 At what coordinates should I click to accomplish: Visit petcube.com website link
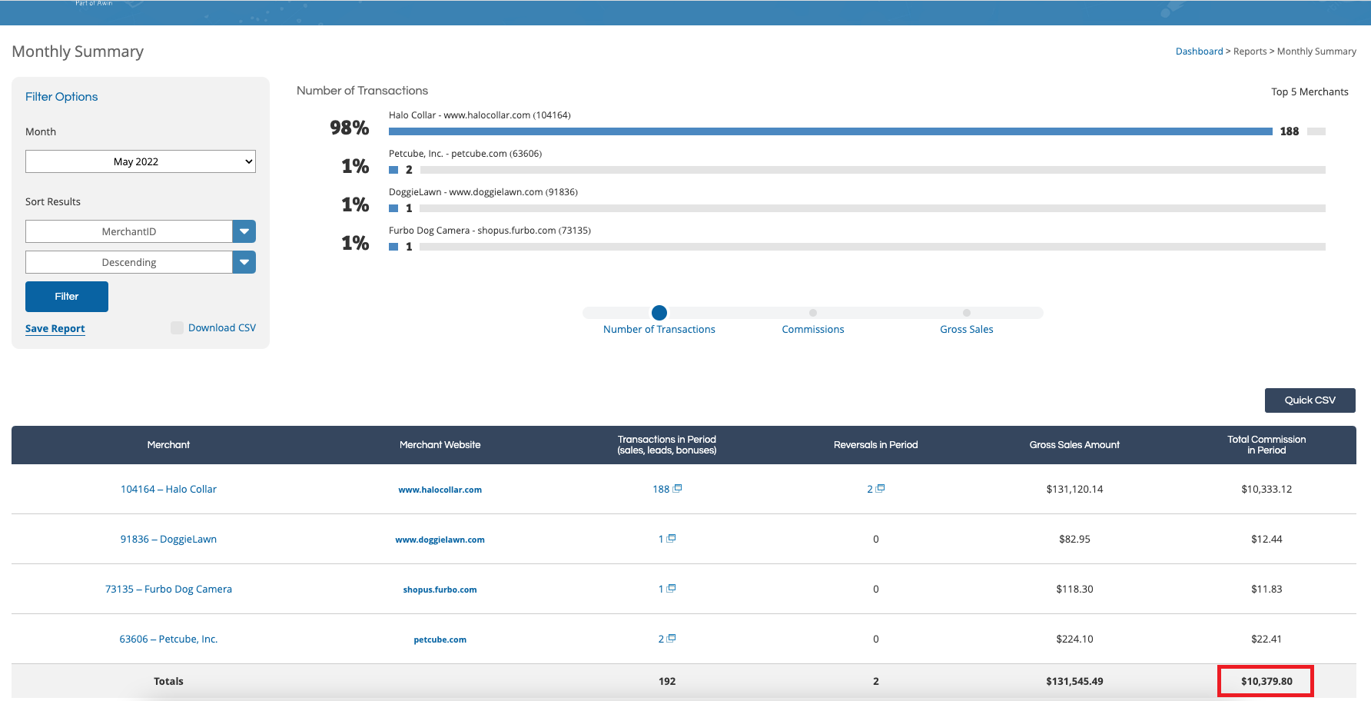click(x=440, y=640)
